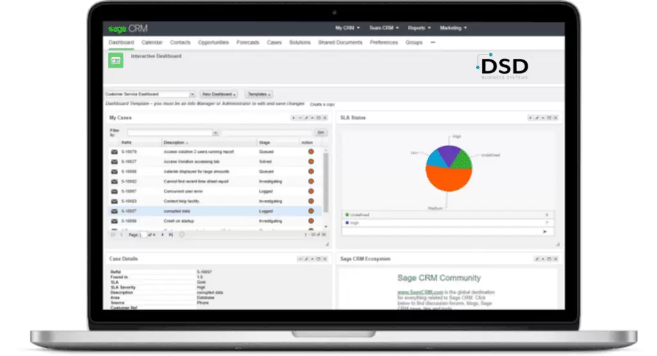Click the Go button in My Cases filter

pyautogui.click(x=321, y=133)
